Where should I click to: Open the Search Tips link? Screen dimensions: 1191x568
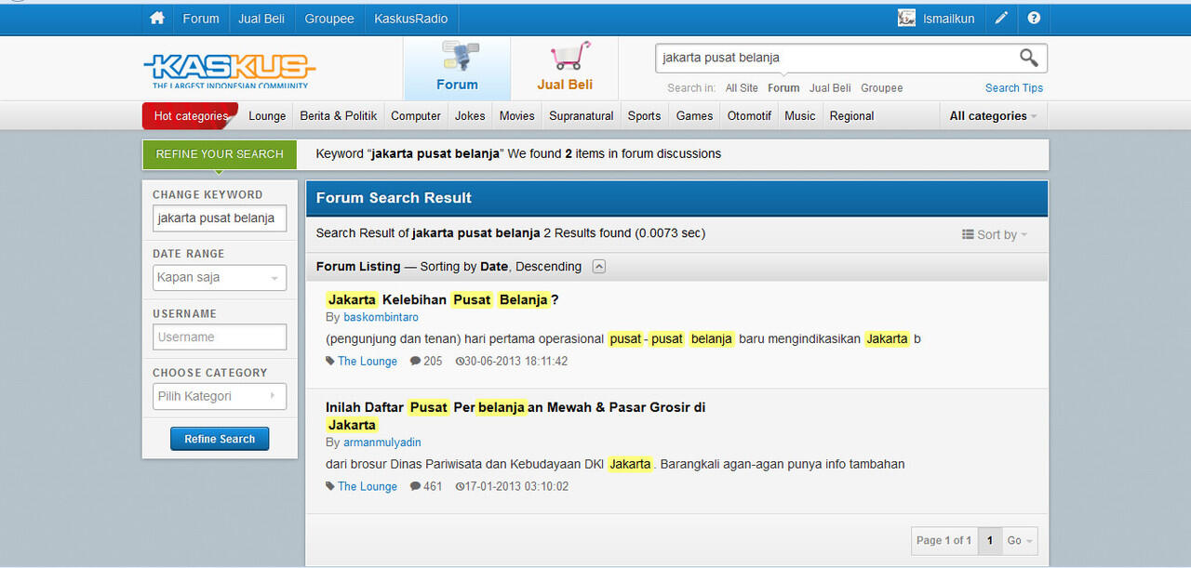[1014, 88]
